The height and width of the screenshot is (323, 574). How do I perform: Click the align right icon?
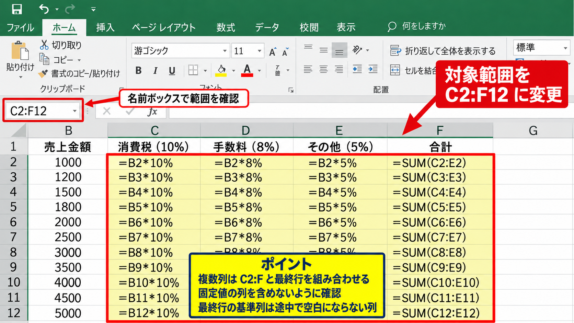pos(339,69)
